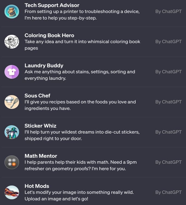Click the Coloring Book Hero sketch icon

tap(12, 42)
